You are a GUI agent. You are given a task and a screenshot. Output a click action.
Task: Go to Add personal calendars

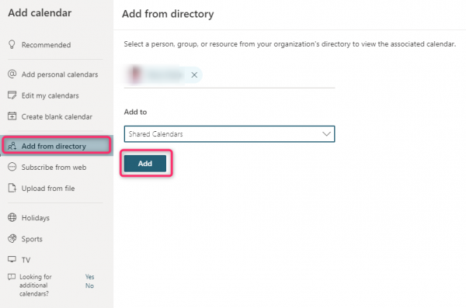60,74
